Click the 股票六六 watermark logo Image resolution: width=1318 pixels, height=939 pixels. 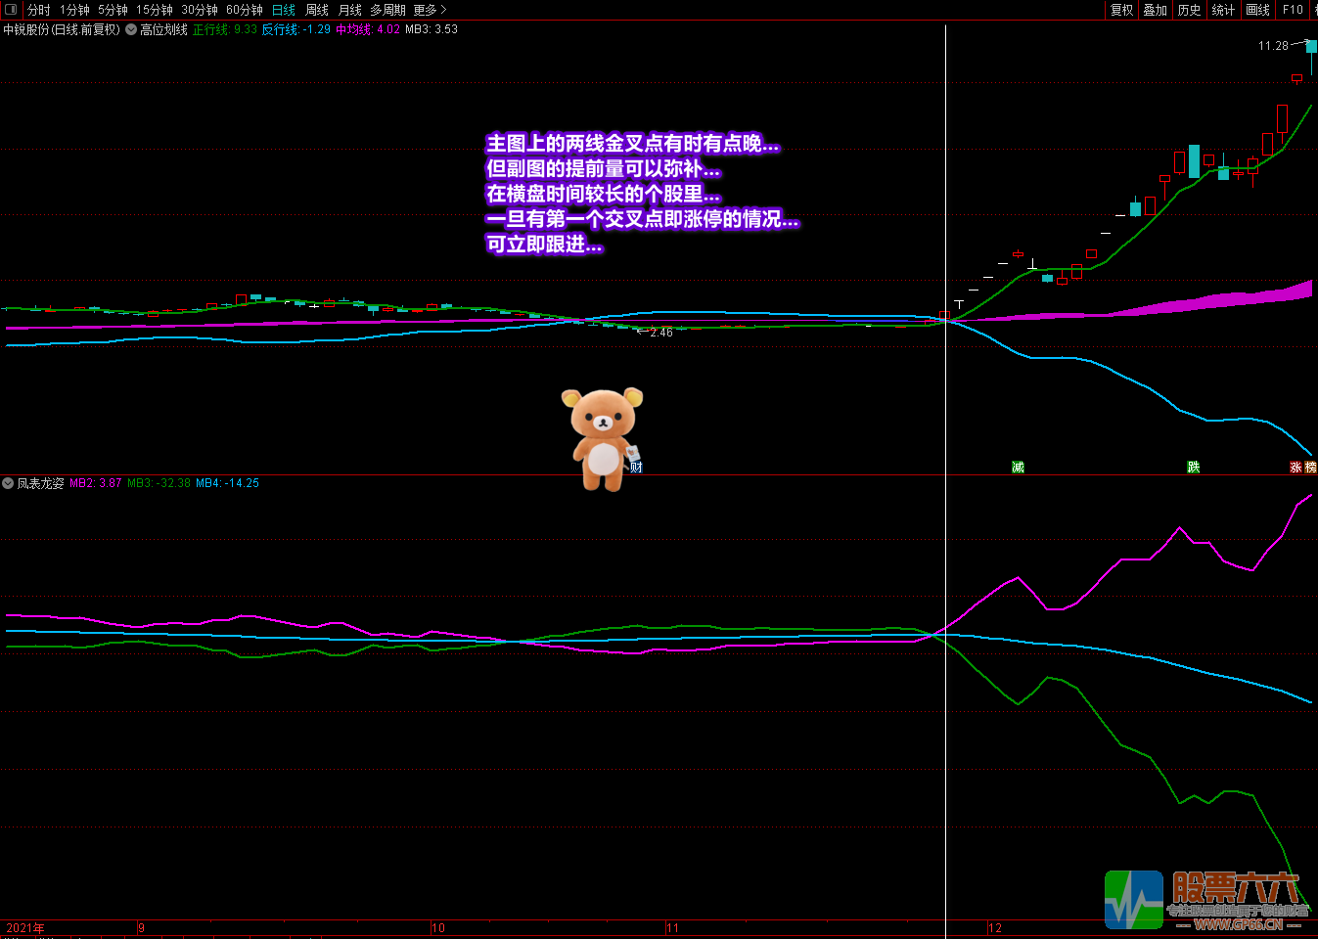pos(1208,899)
